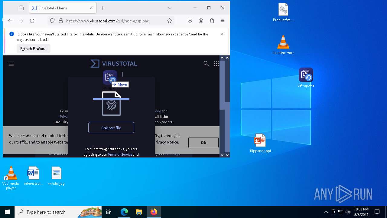Save page to Pocket
This screenshot has height=218, width=387.
(190, 21)
